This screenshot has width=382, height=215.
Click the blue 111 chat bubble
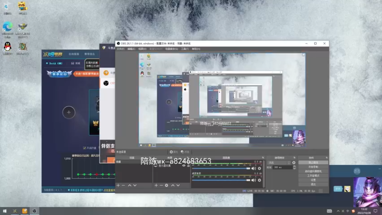click(x=338, y=189)
